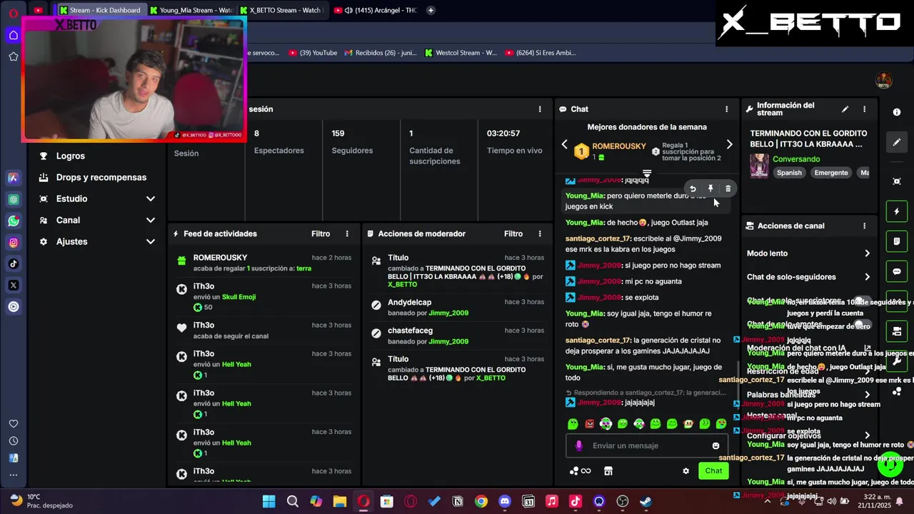Expand the Ajustes sidebar section
Viewport: 914px width, 514px height.
[96, 241]
